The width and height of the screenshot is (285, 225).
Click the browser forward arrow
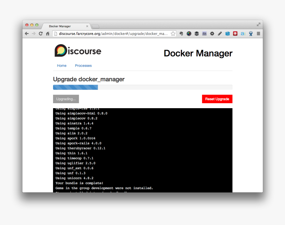33,34
